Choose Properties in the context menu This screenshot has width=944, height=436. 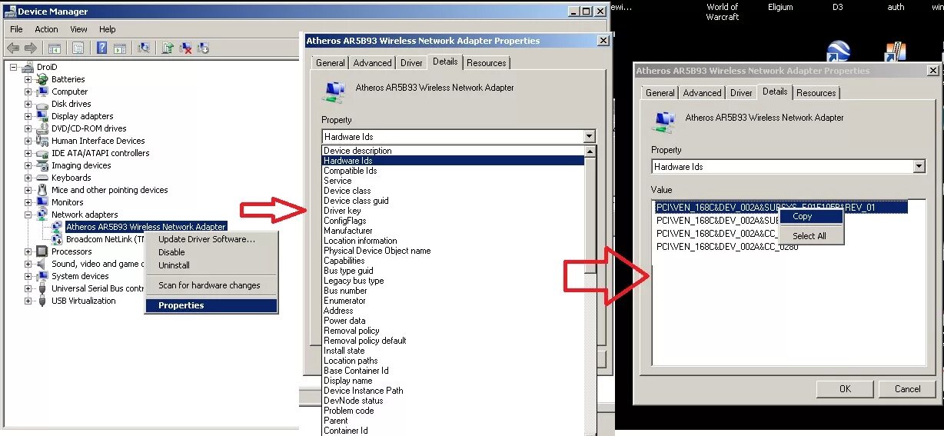211,305
